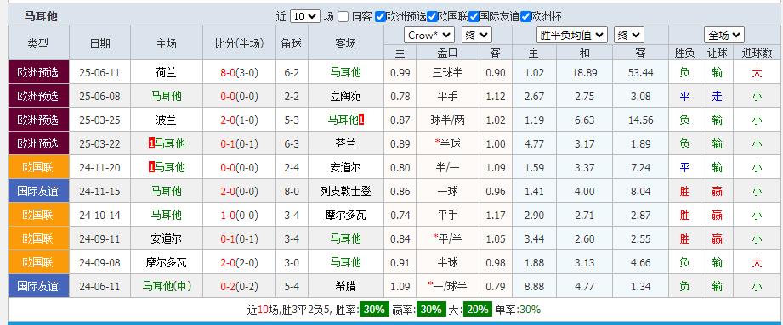Screen dimensions: 783x325
Task: Click the 赢 result on 24-09-11 row
Action: pos(717,238)
